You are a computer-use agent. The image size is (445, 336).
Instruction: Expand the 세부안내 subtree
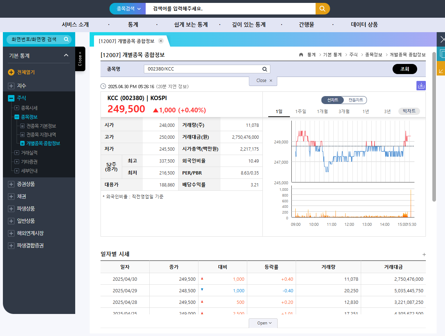17,171
